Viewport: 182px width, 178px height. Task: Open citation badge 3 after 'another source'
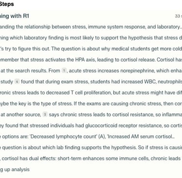point(45,115)
